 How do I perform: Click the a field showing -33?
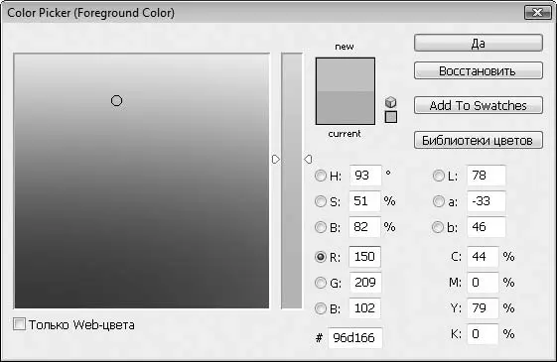(487, 201)
